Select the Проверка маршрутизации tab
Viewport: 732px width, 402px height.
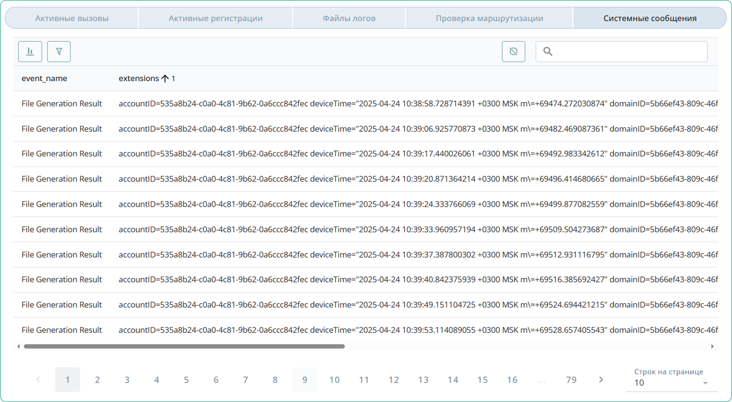(489, 18)
